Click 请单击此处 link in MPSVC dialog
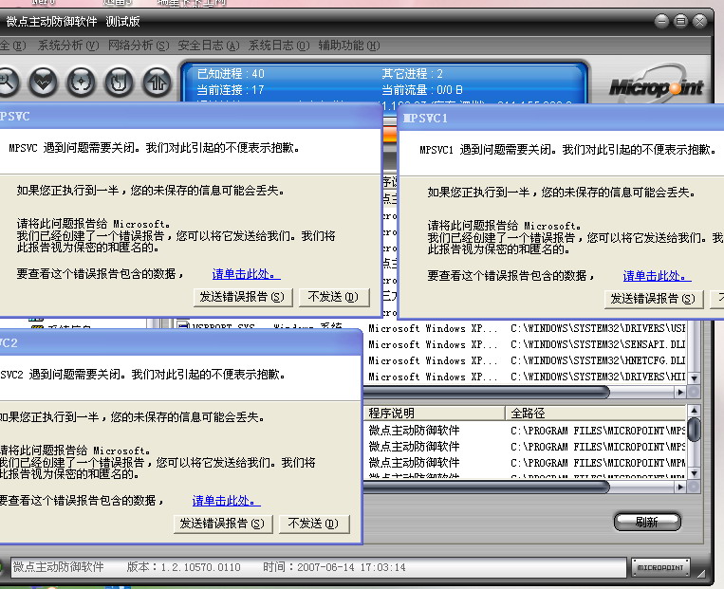 click(x=246, y=274)
